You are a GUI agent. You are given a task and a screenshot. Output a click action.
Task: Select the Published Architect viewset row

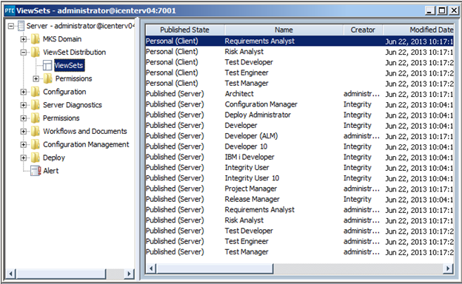(299, 94)
